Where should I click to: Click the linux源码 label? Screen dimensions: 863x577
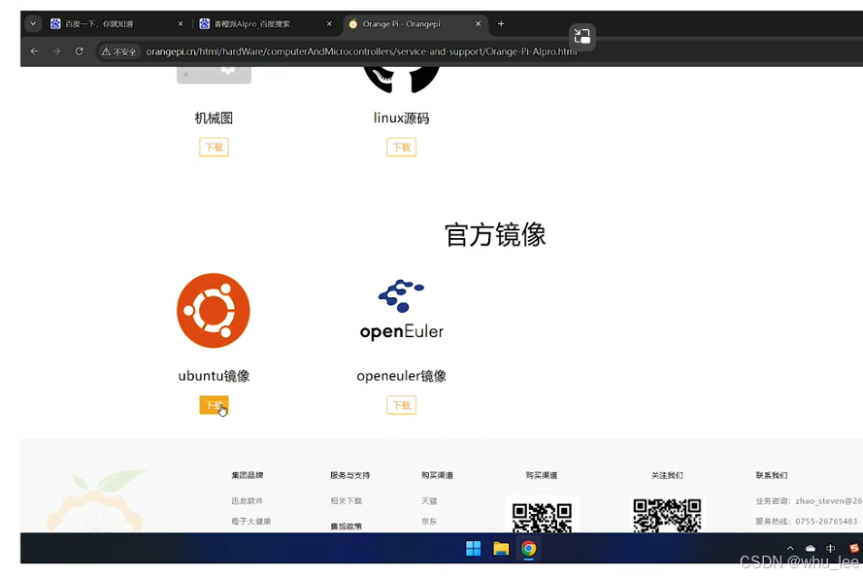(x=401, y=118)
